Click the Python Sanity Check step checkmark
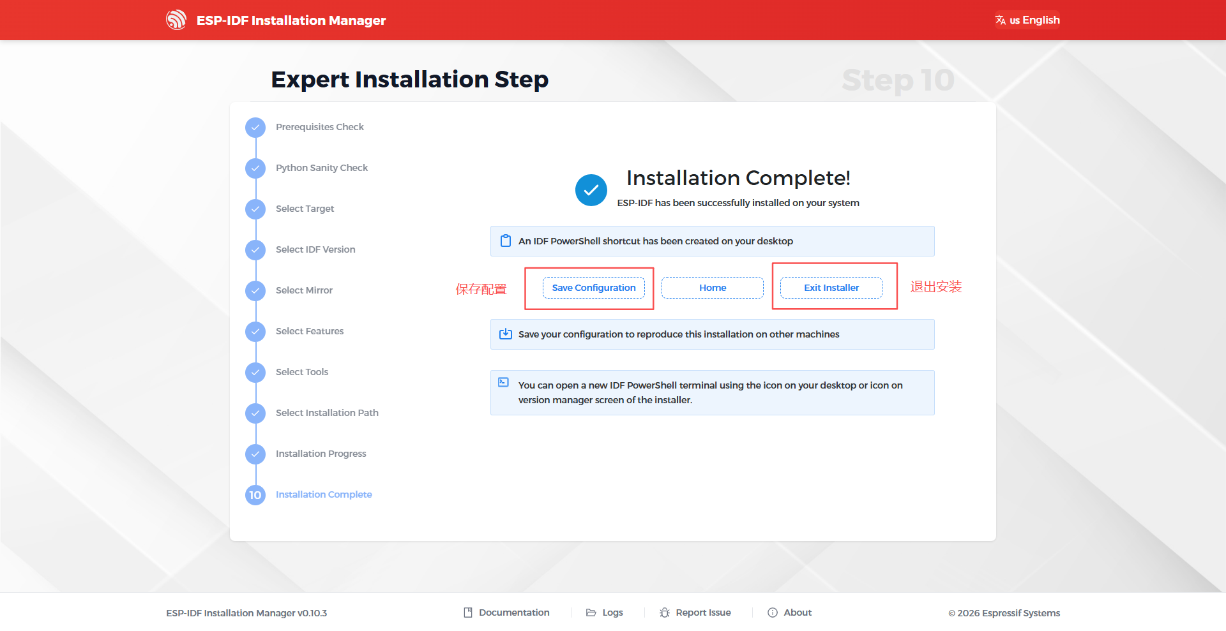Viewport: 1226px width, 631px height. [255, 168]
